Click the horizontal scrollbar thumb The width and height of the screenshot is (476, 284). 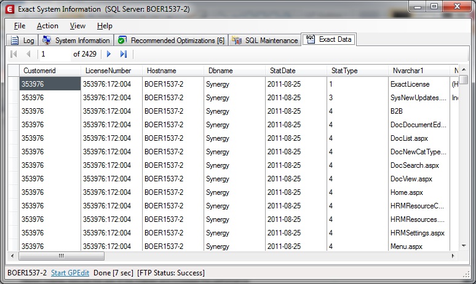click(x=61, y=256)
